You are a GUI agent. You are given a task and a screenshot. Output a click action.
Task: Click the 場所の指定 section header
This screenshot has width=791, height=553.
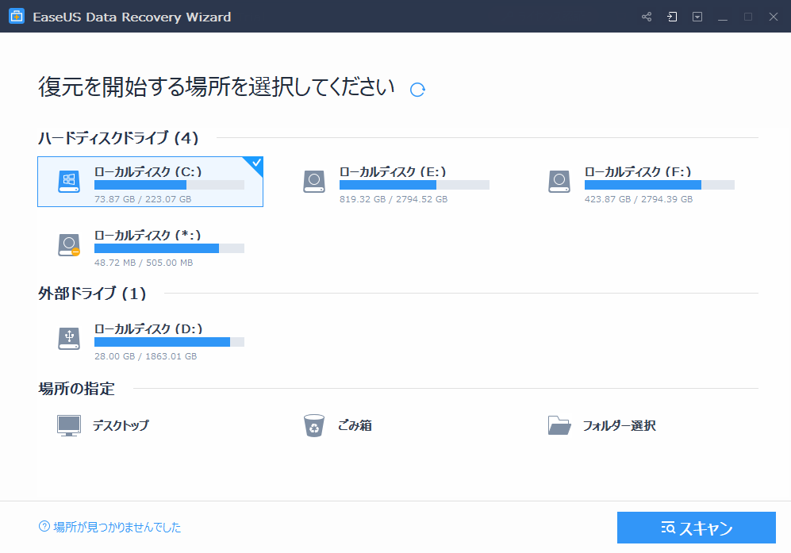click(76, 389)
